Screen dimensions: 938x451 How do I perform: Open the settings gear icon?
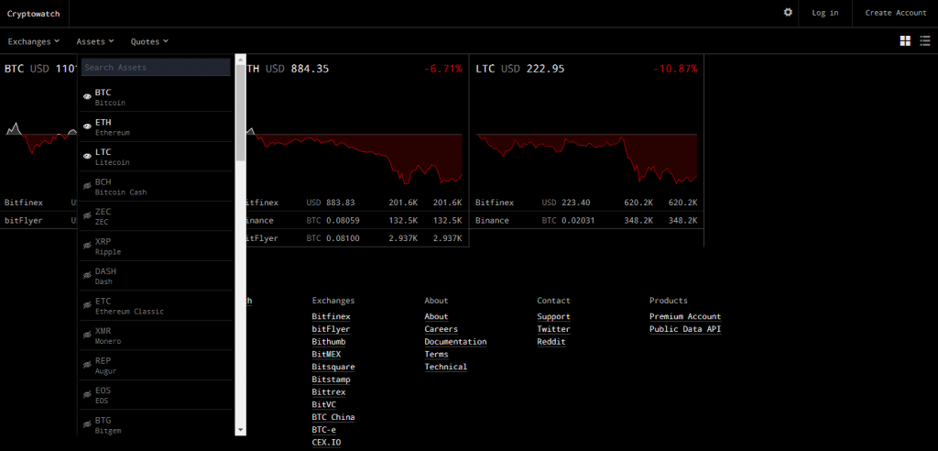pos(788,13)
